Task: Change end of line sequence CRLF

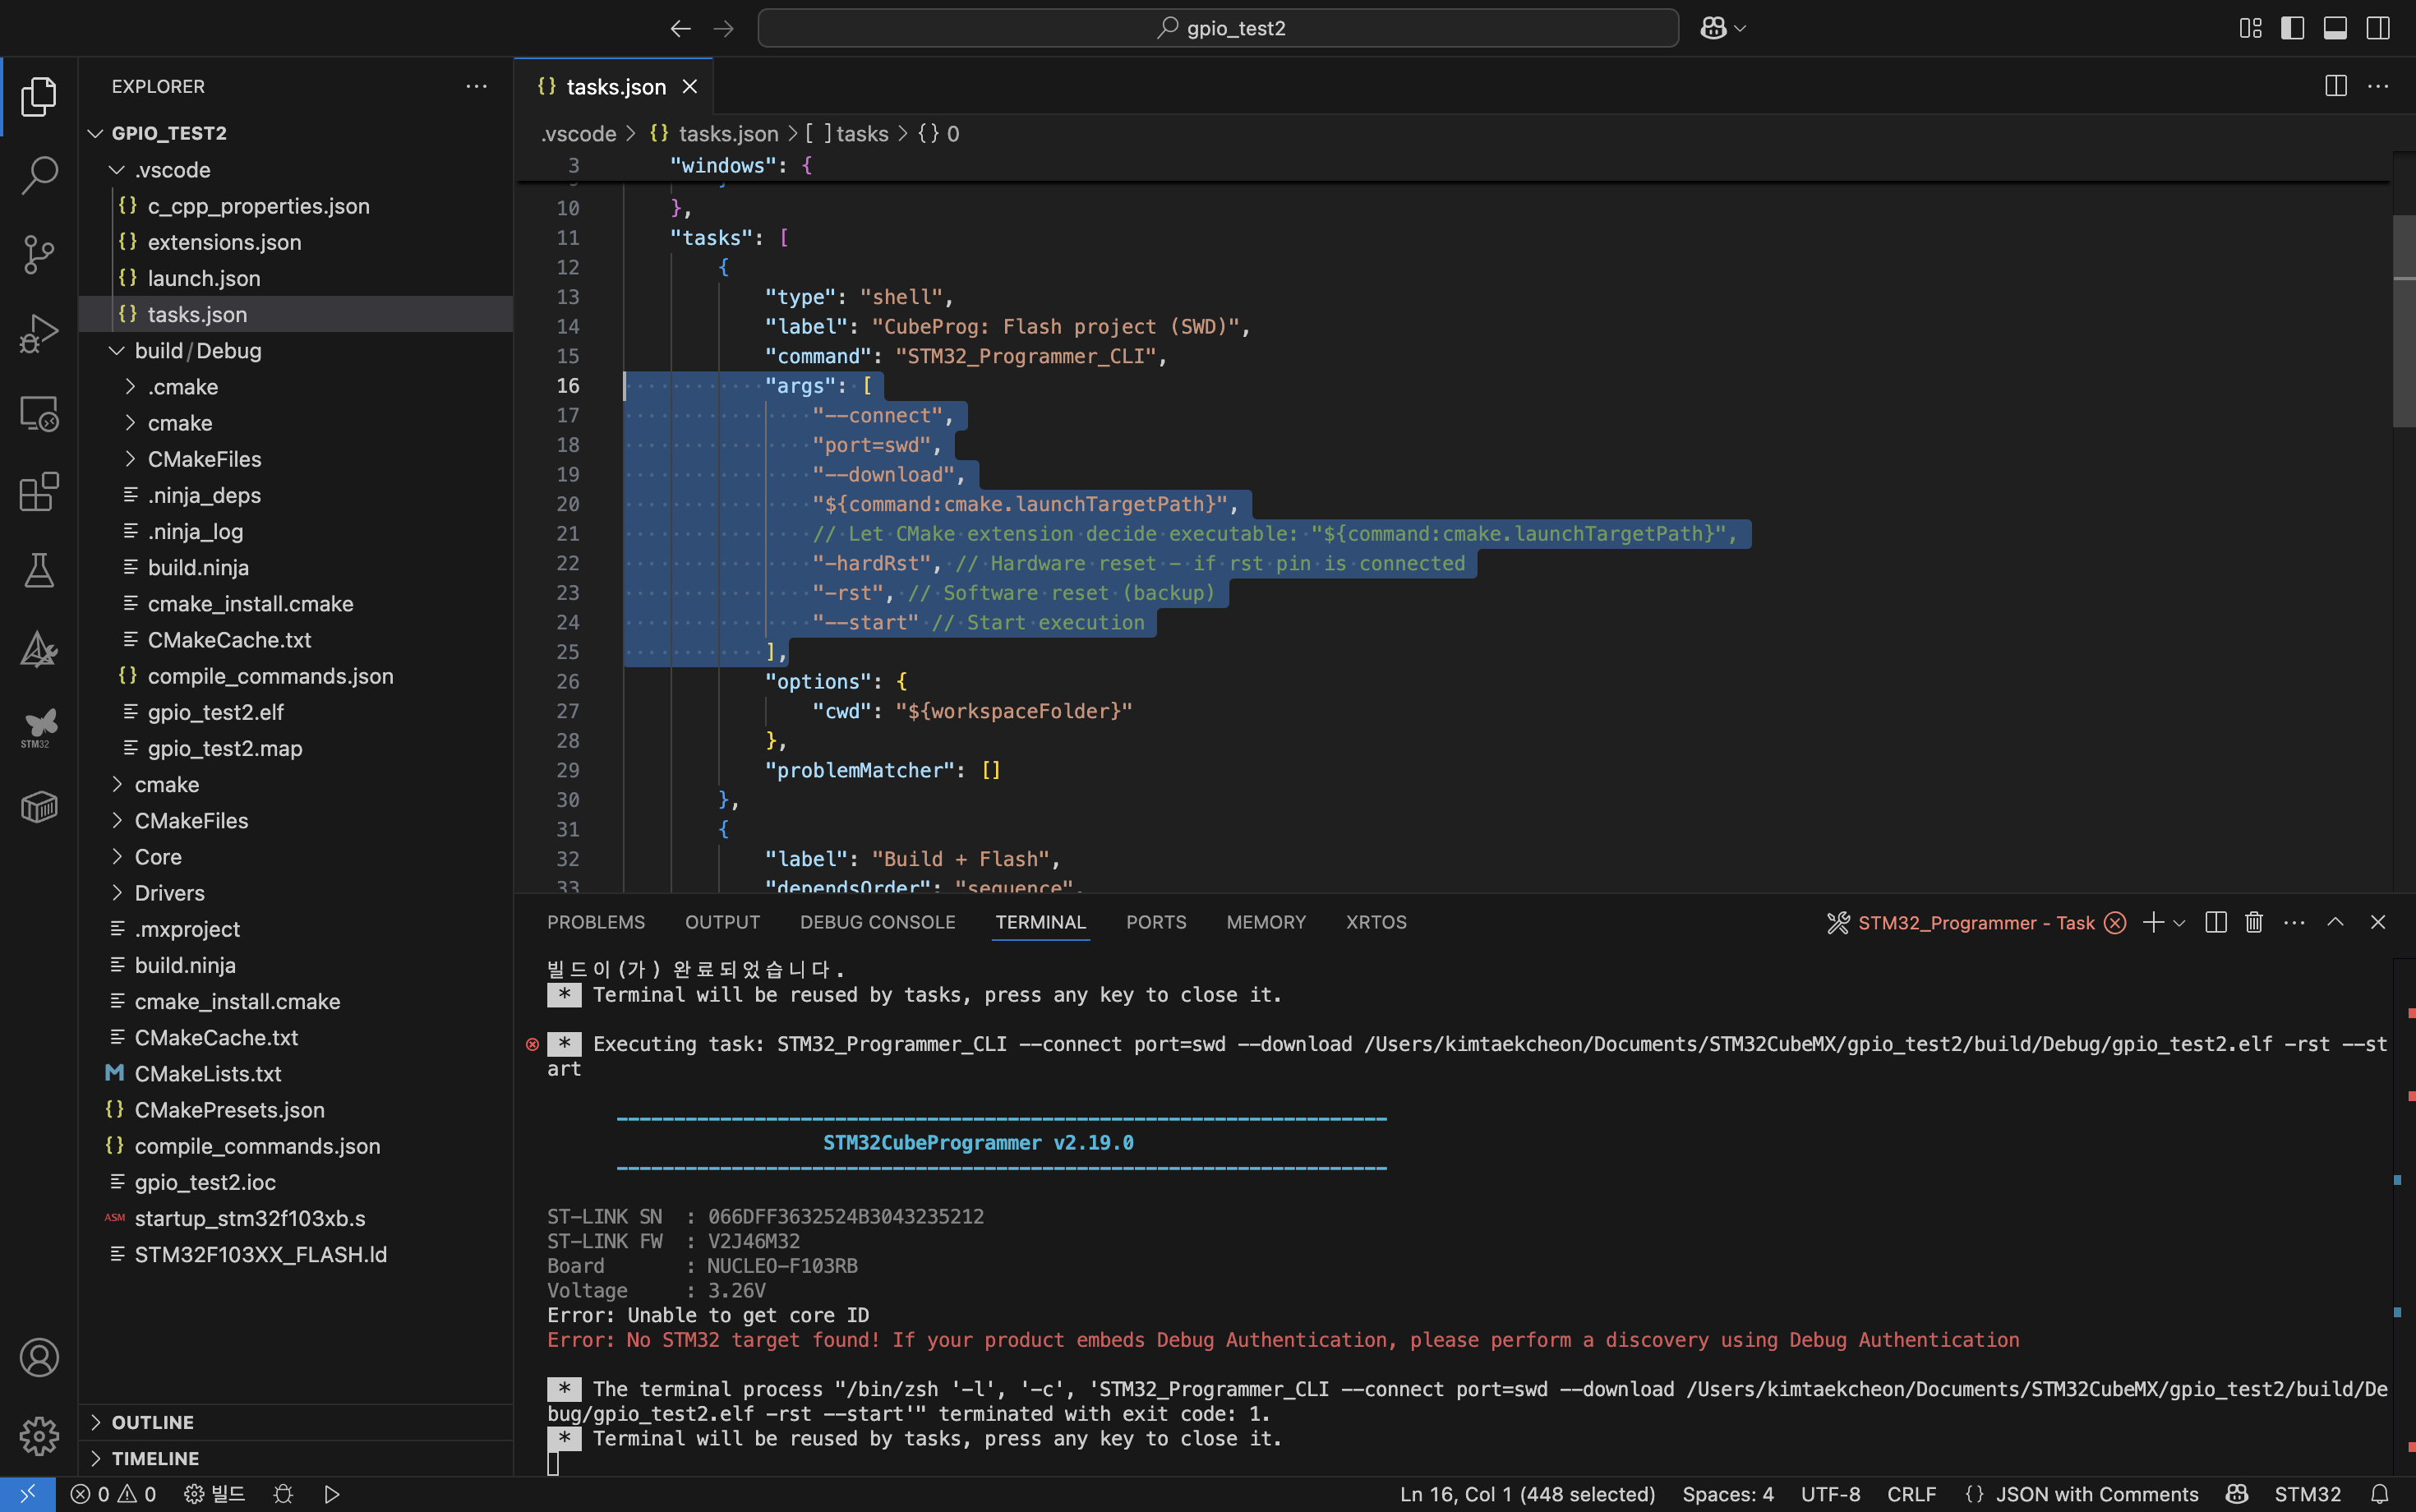Action: [x=1911, y=1494]
